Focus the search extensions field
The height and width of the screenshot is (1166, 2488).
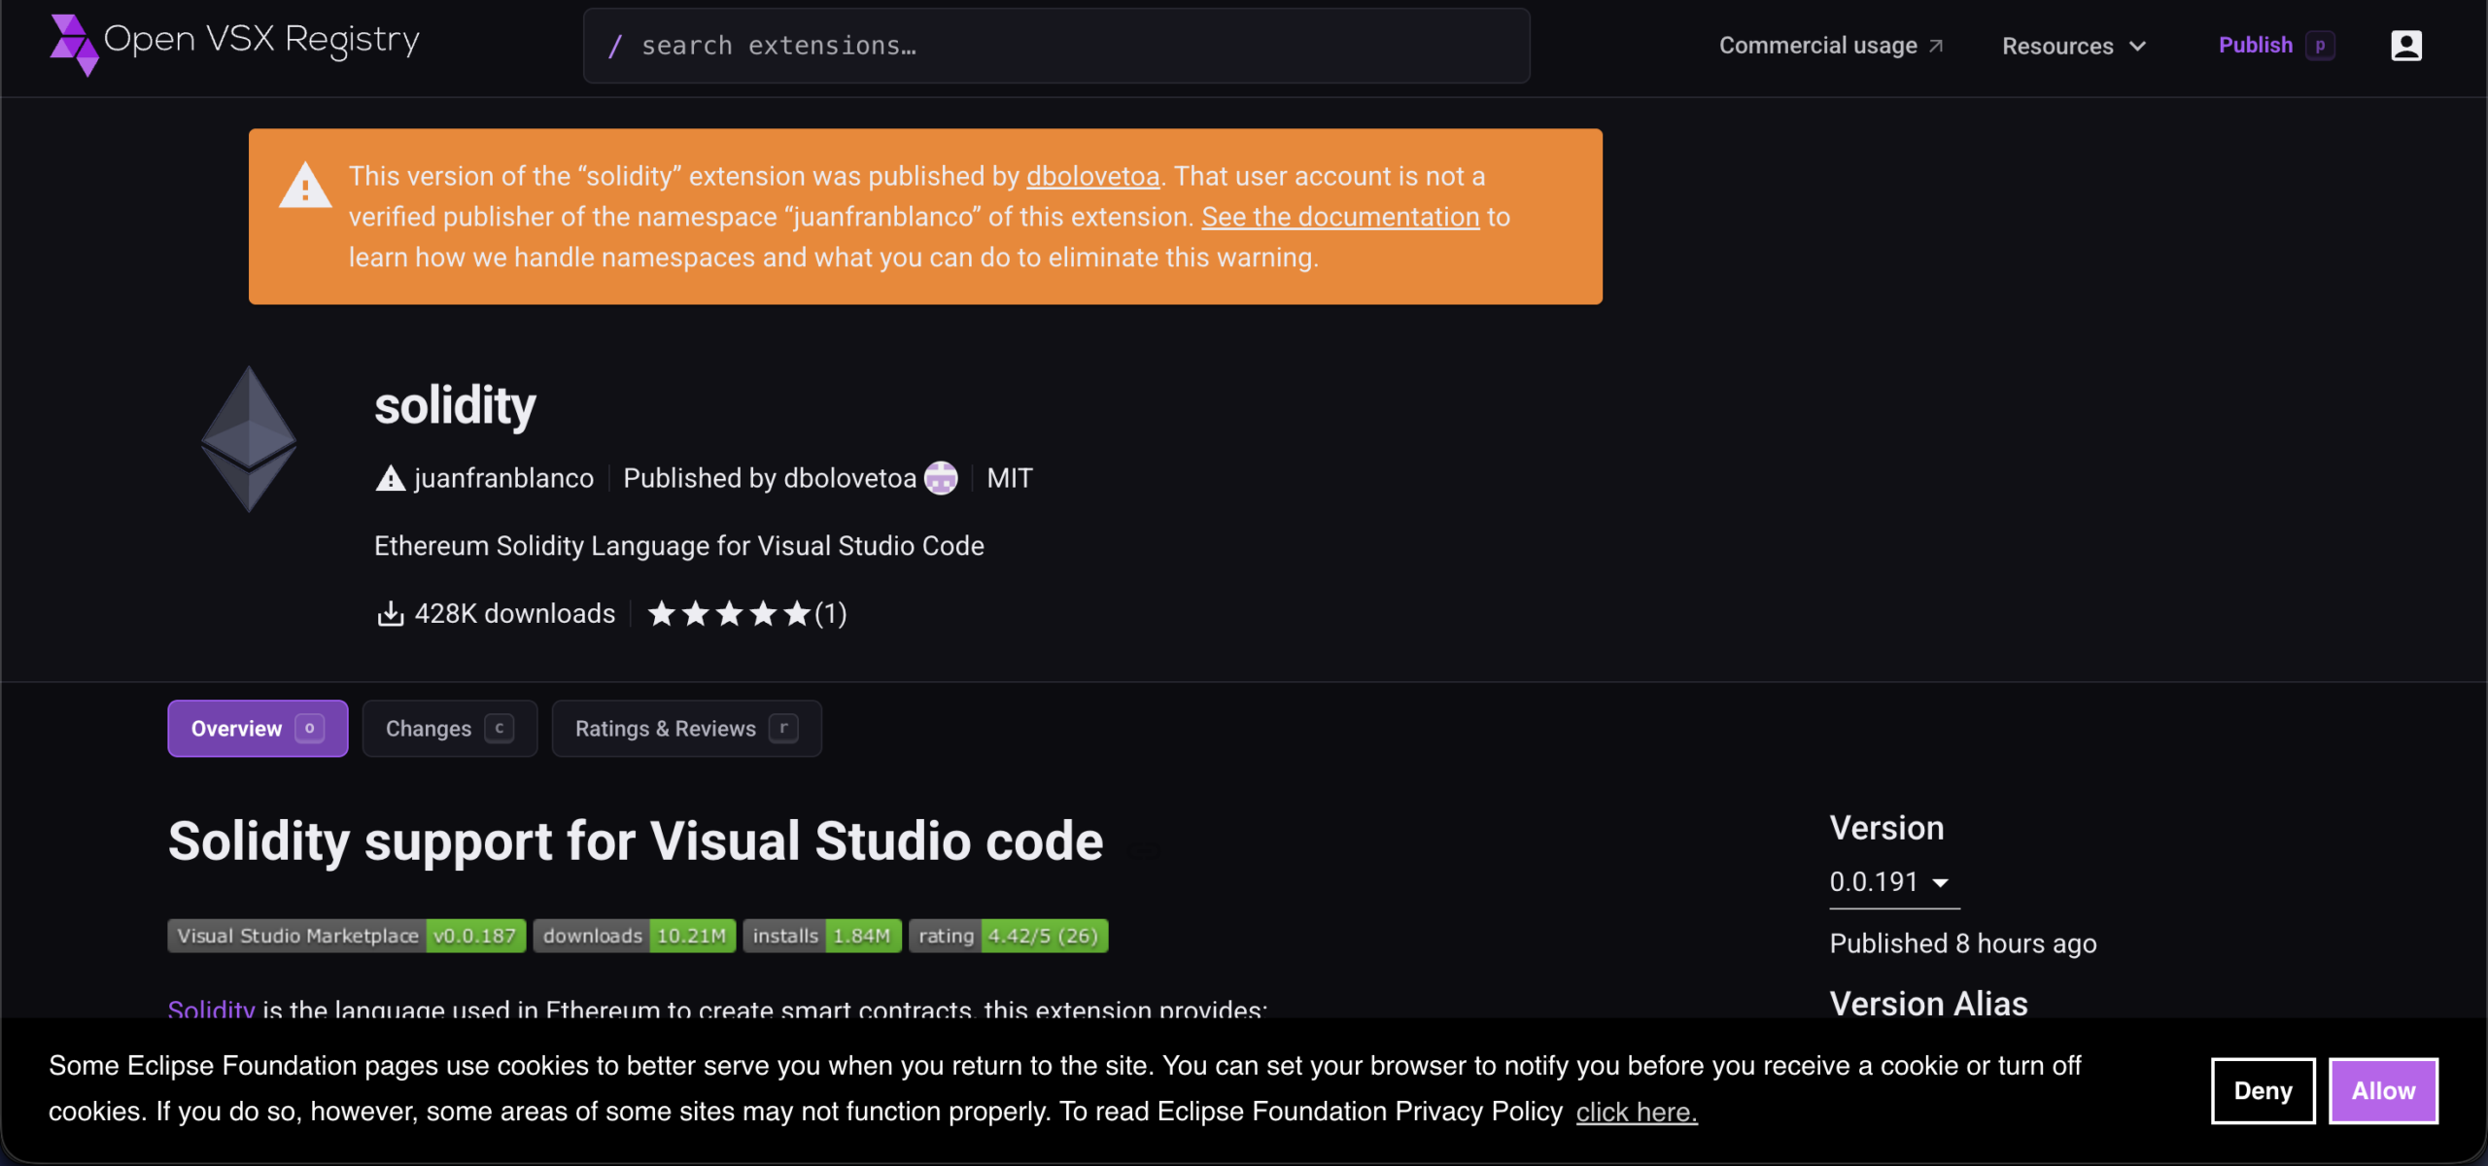(x=1056, y=46)
